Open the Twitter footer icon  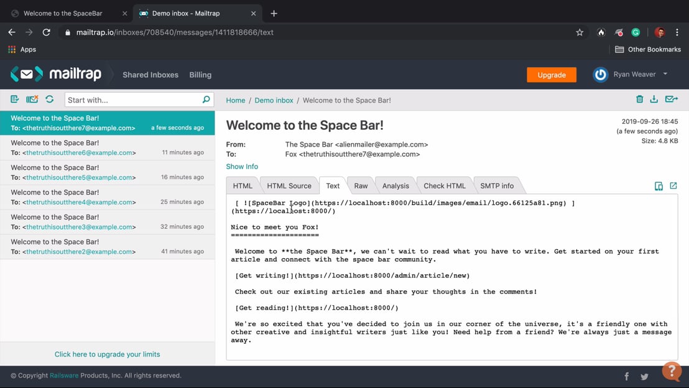pyautogui.click(x=645, y=377)
